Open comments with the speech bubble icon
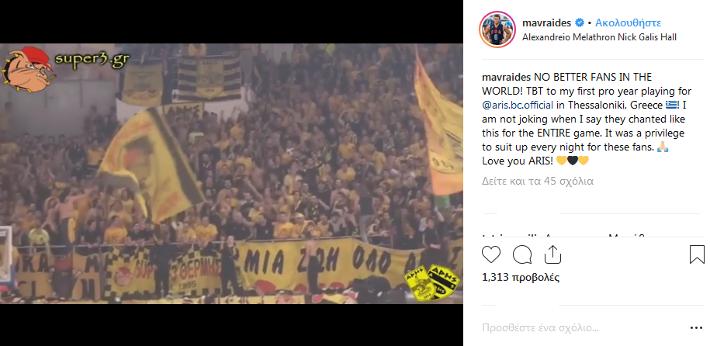710x346 pixels. [x=522, y=254]
